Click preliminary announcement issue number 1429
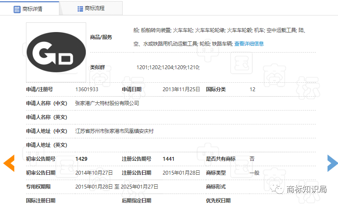 click(x=81, y=159)
